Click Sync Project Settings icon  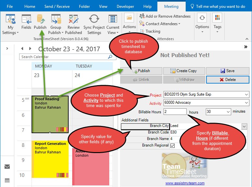coord(94,20)
